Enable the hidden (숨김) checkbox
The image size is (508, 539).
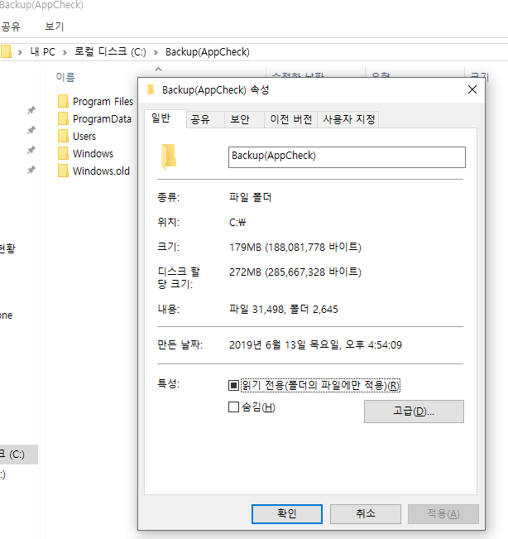pos(233,407)
